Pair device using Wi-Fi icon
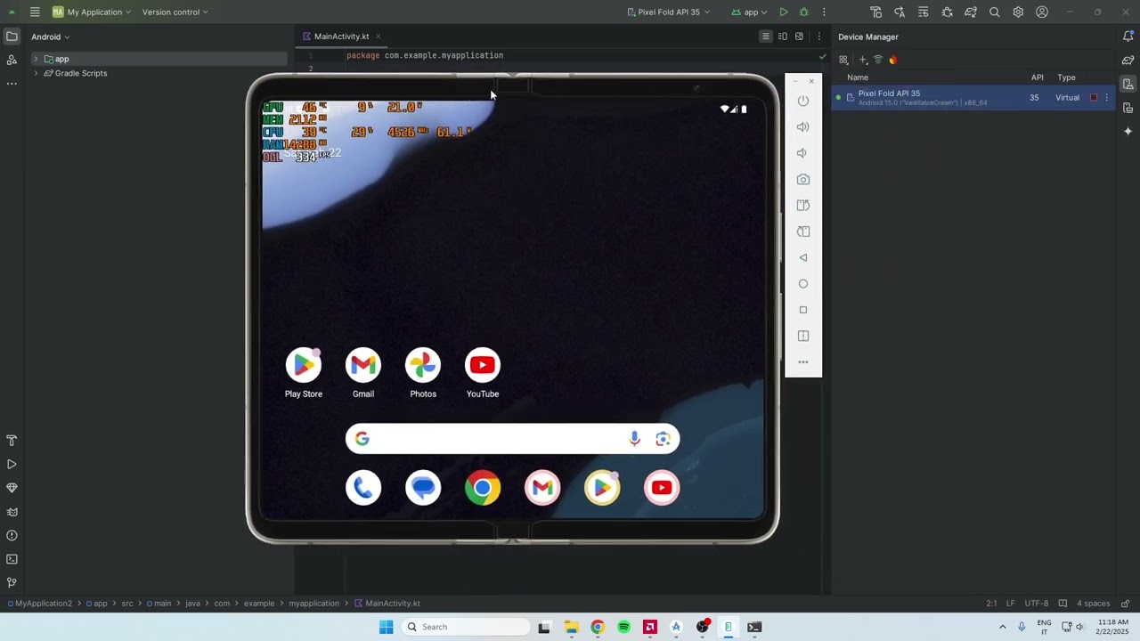This screenshot has width=1140, height=641. click(877, 60)
